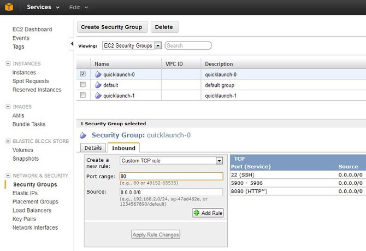Go to Instances page
366x251 pixels.
click(x=24, y=73)
